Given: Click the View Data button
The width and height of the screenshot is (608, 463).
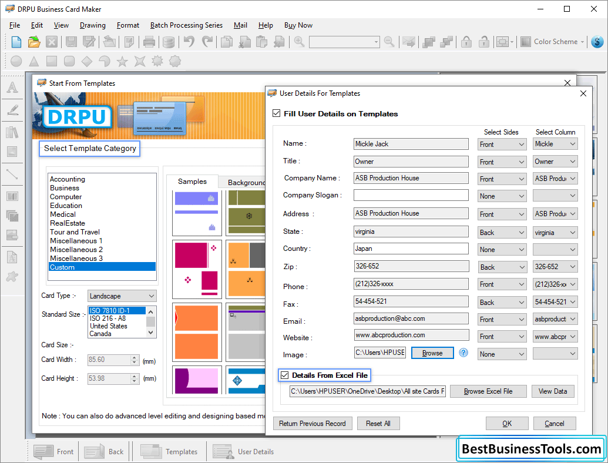Looking at the screenshot, I should (553, 391).
